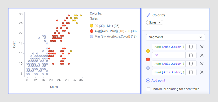Image resolution: width=218 pixels, height=102 pixels.
Task: Open expression editor for Min([Axis.Color])
Action: pyautogui.click(x=191, y=72)
